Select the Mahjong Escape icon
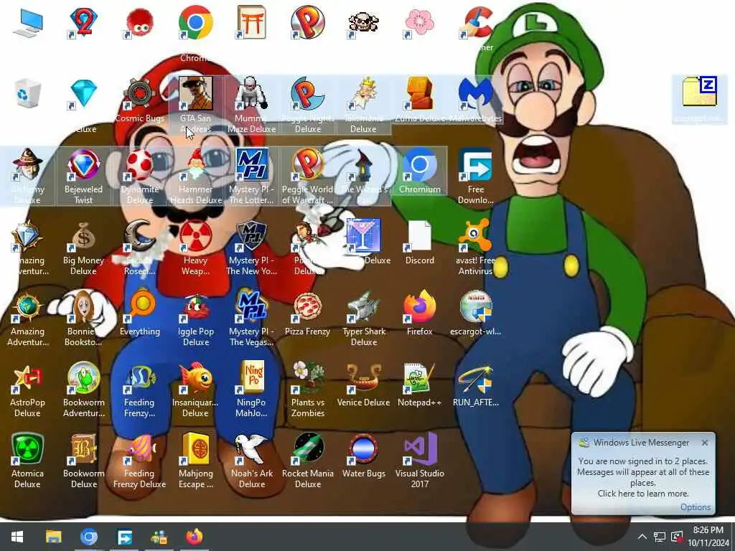The width and height of the screenshot is (735, 551). (195, 449)
